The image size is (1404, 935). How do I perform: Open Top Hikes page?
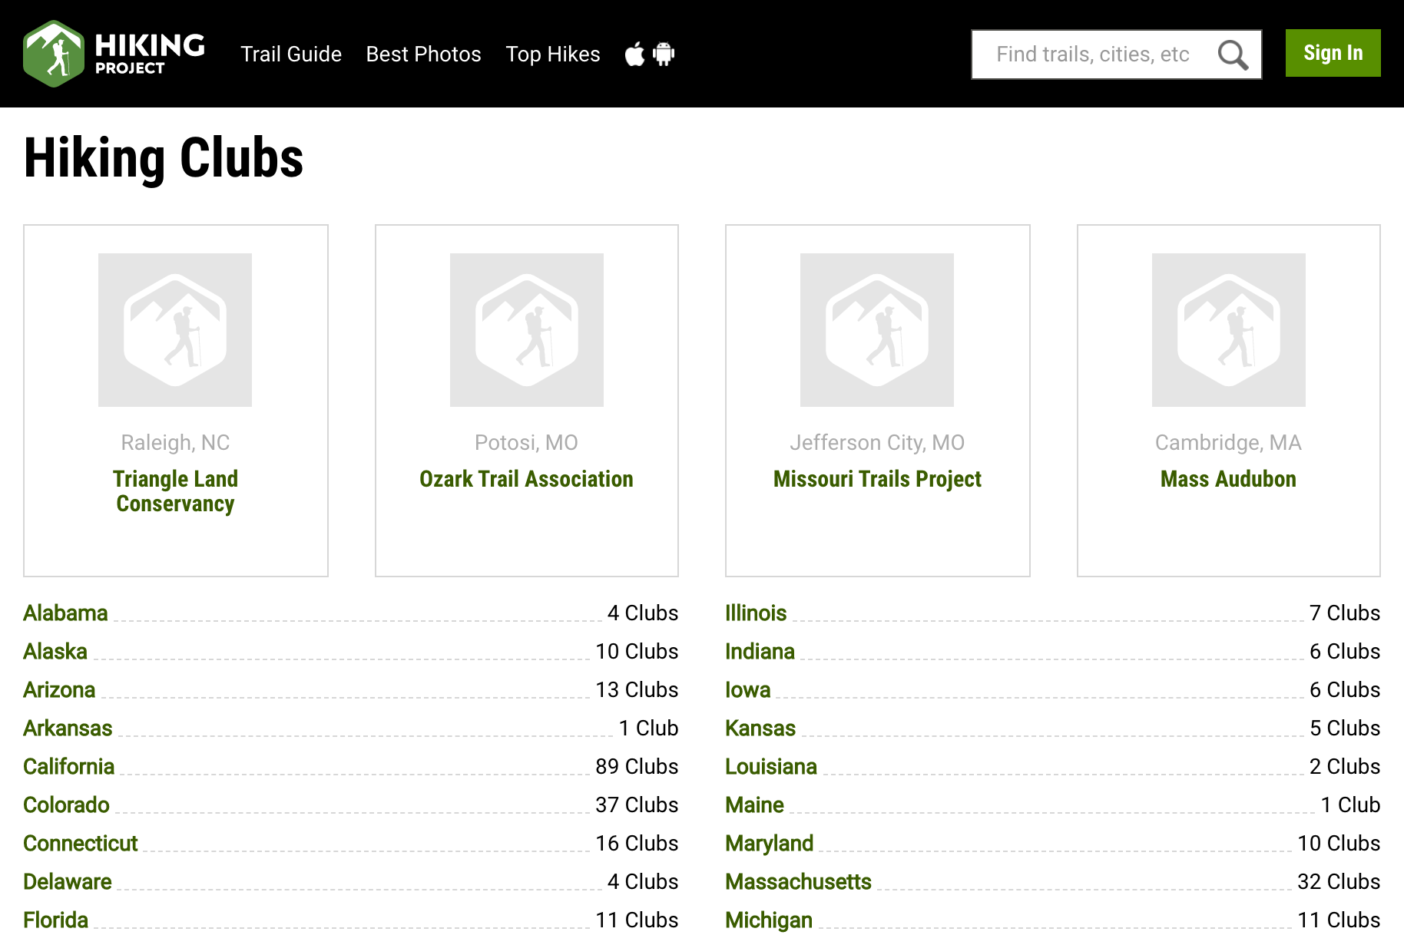(553, 55)
